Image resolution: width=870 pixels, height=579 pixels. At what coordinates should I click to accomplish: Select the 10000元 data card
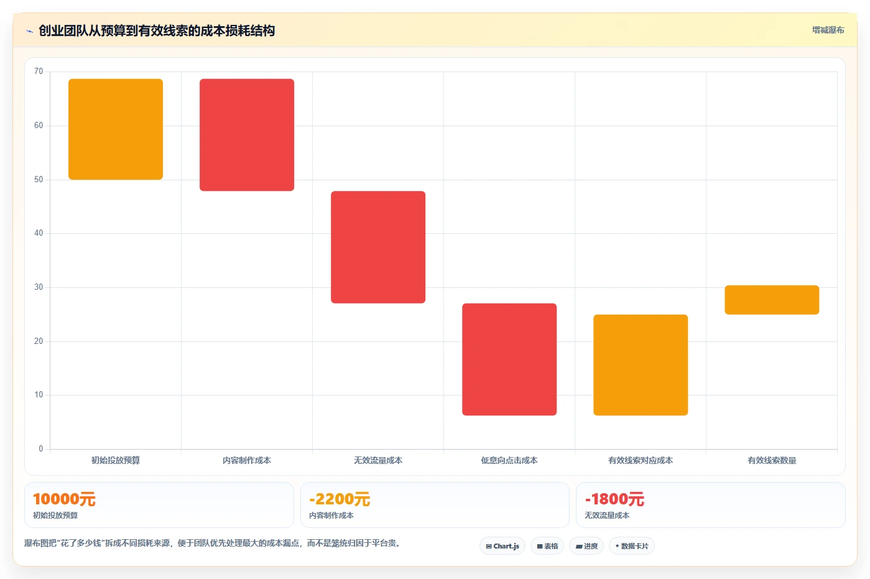click(159, 505)
